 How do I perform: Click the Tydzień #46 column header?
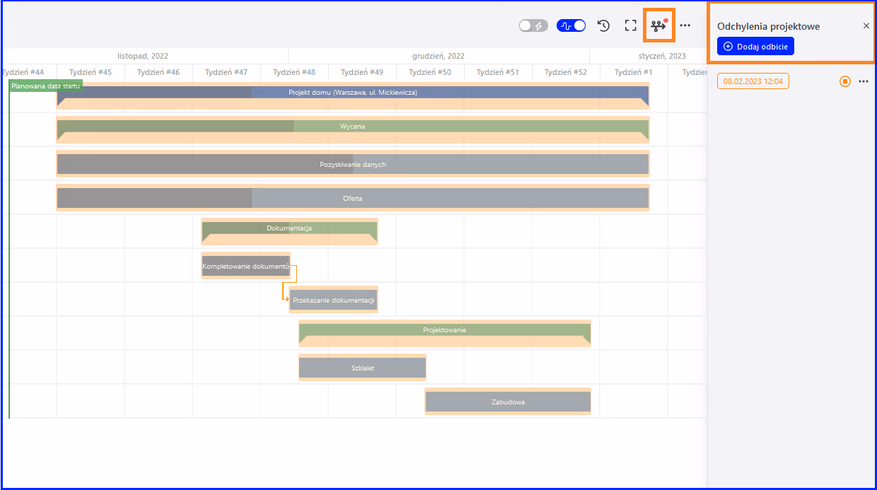158,72
